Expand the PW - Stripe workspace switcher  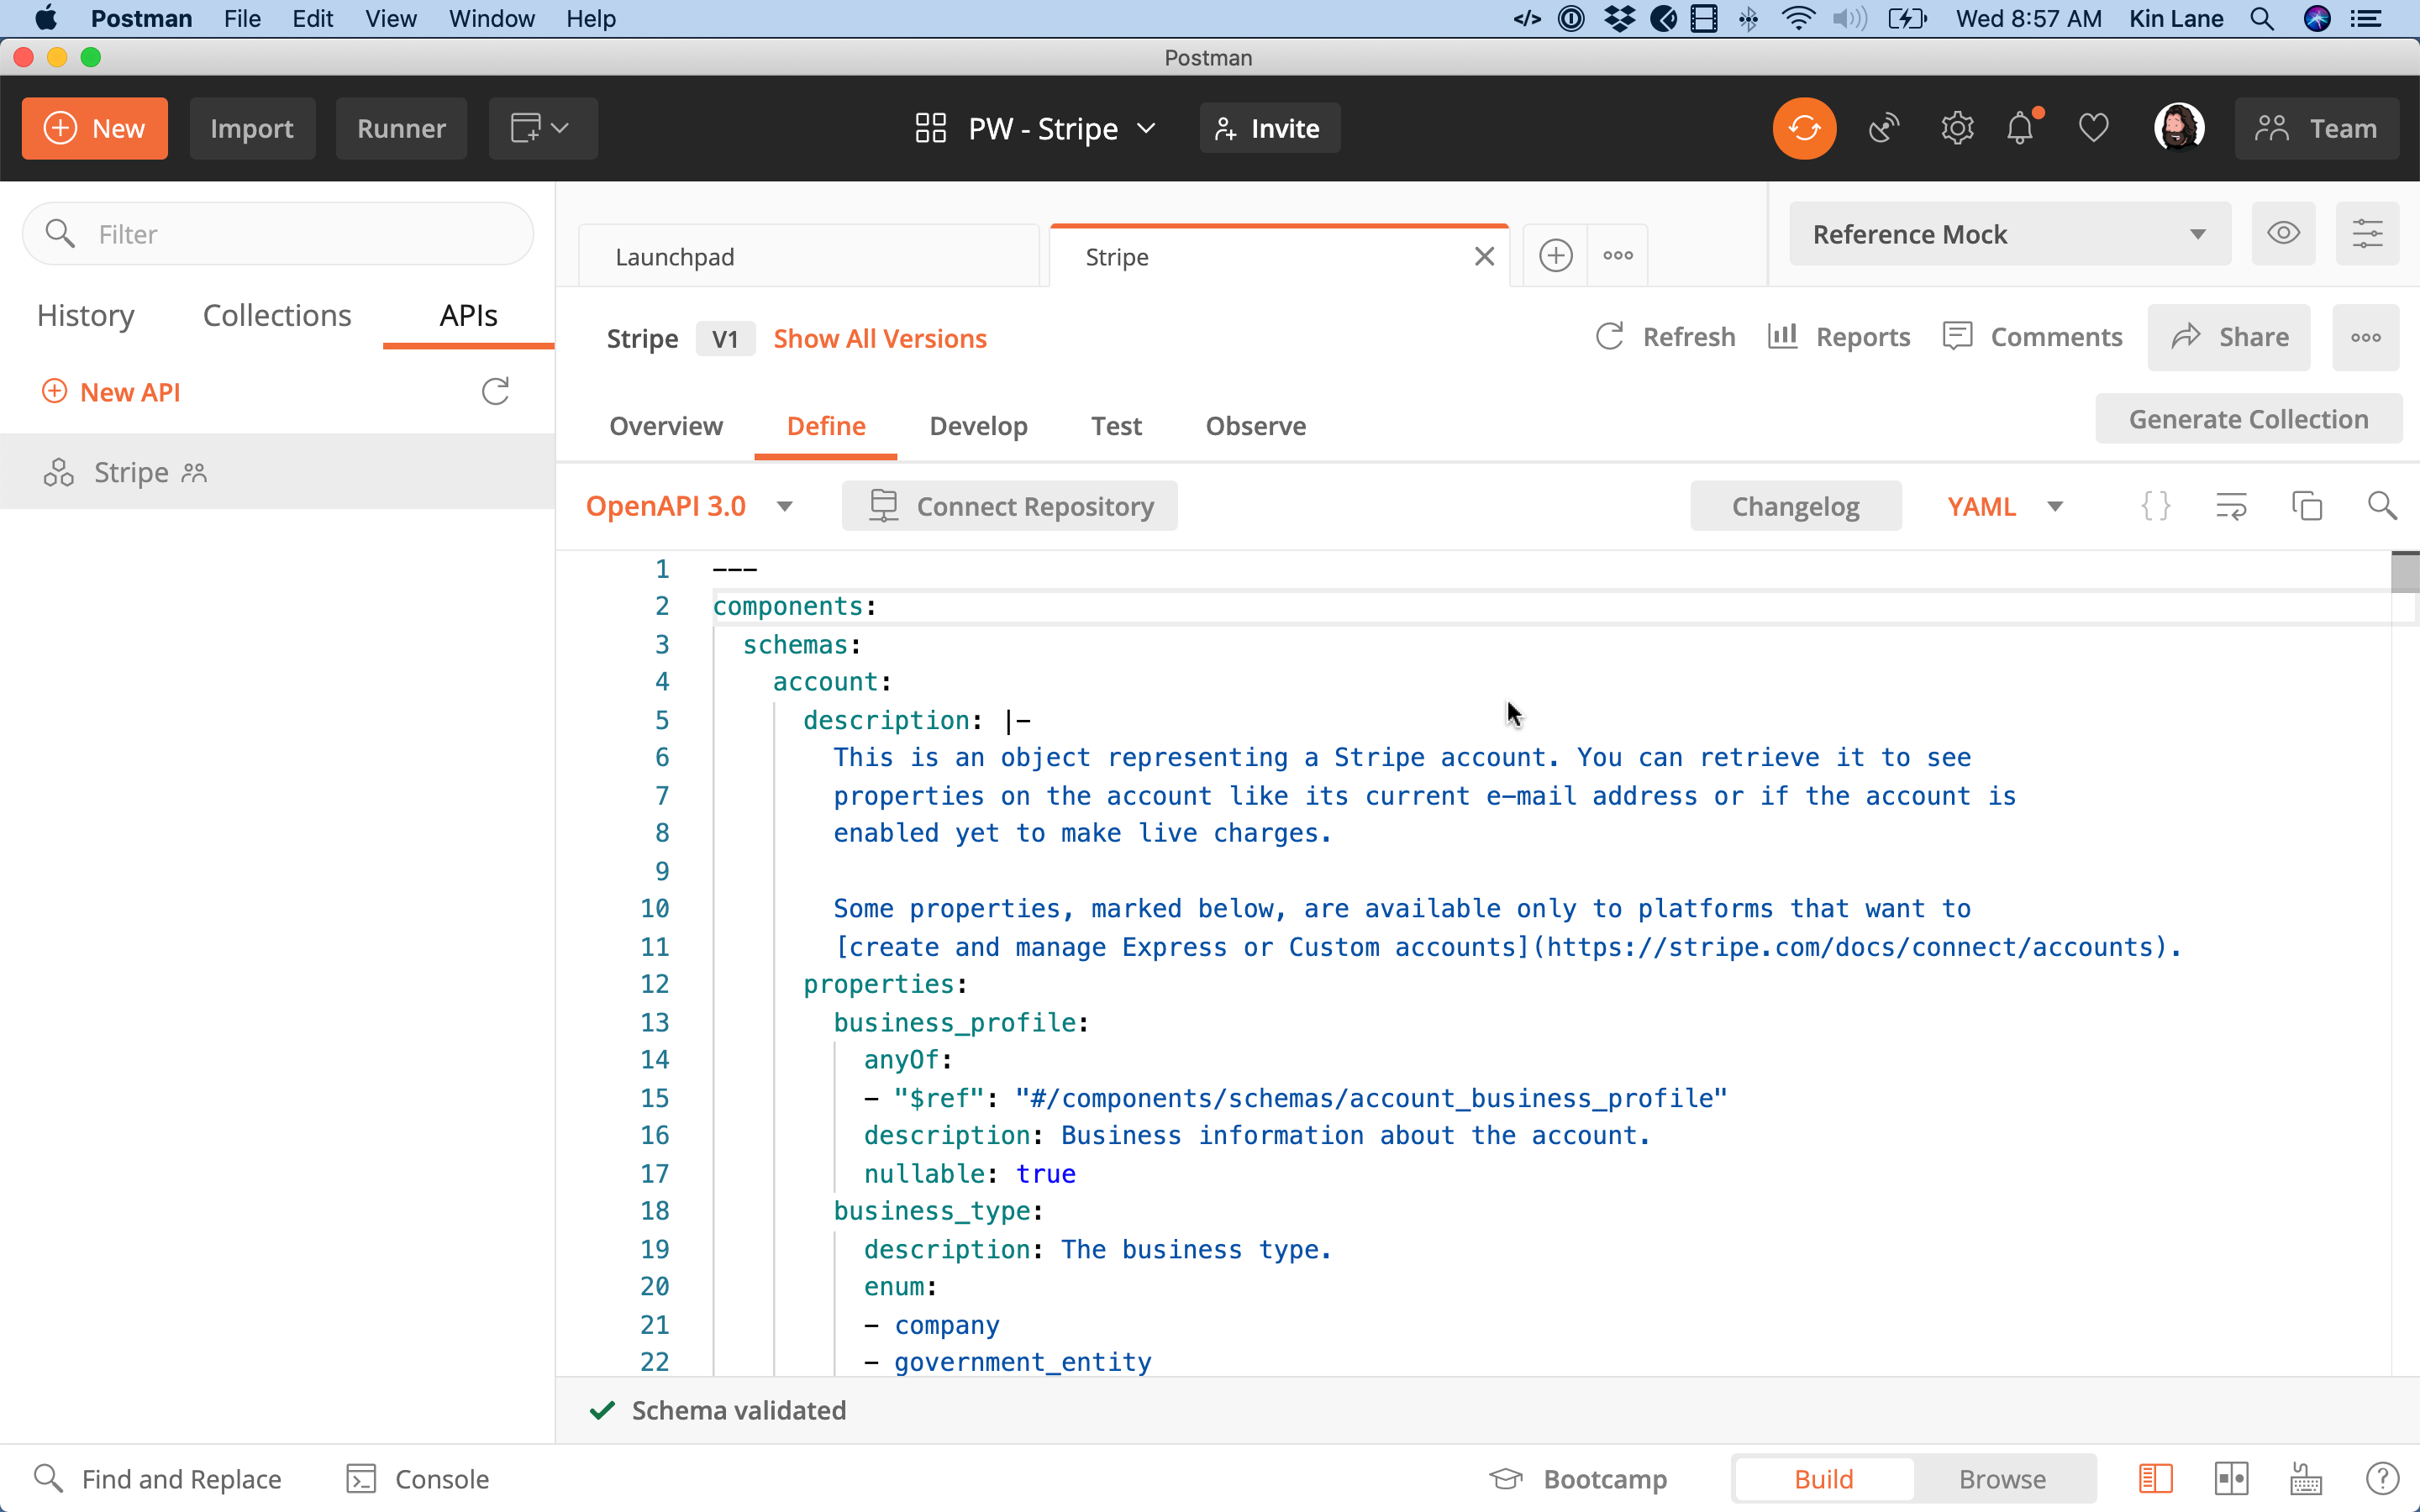[x=1036, y=128]
